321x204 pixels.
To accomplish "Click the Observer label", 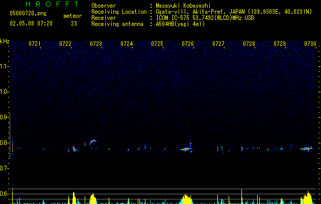I will [104, 6].
